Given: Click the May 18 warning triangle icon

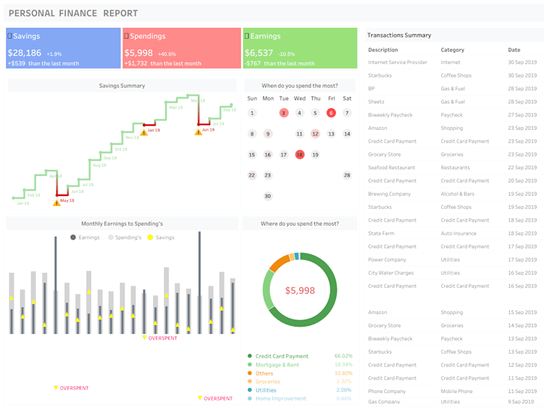Looking at the screenshot, I should click(56, 203).
